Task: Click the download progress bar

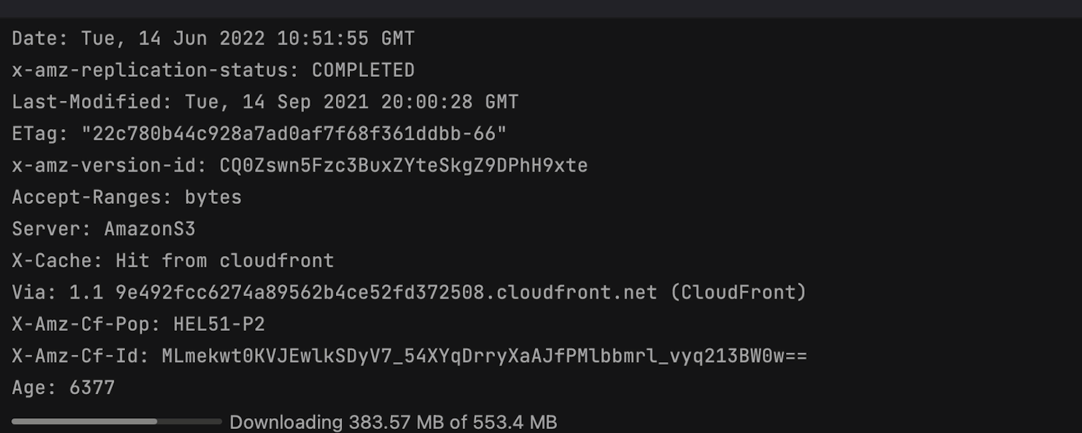Action: [116, 422]
